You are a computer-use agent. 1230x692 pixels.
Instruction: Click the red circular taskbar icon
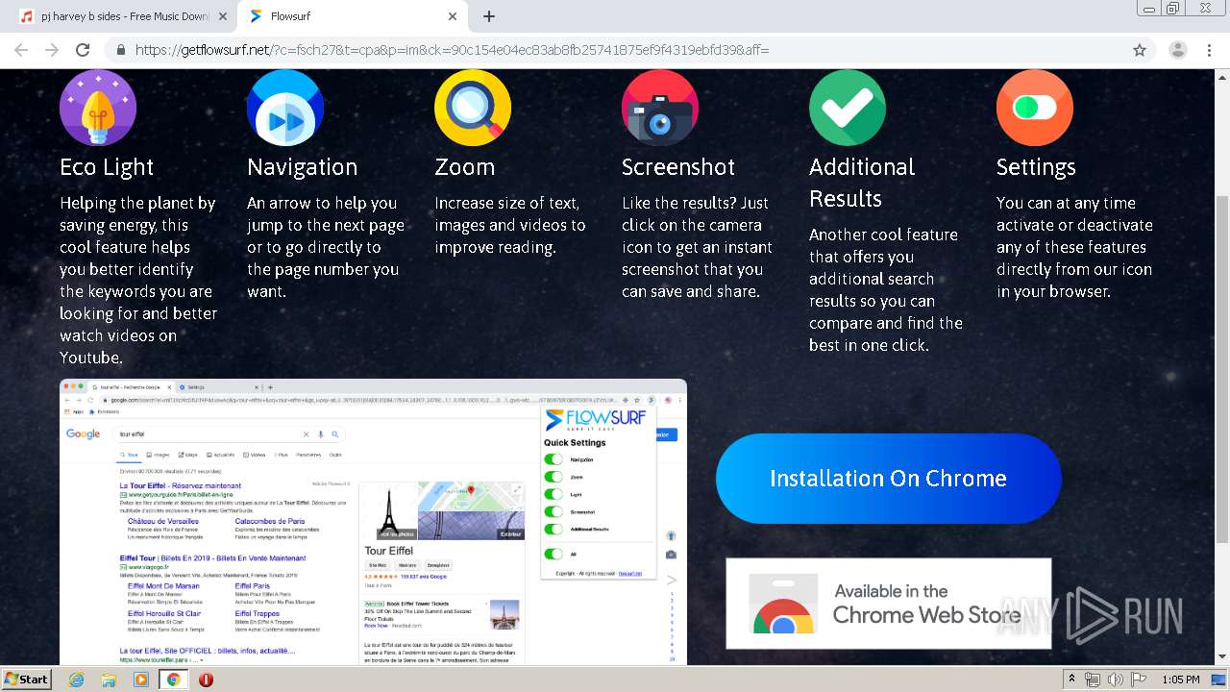pos(206,680)
